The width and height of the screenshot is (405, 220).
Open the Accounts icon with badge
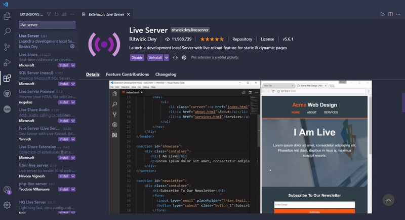(7, 190)
